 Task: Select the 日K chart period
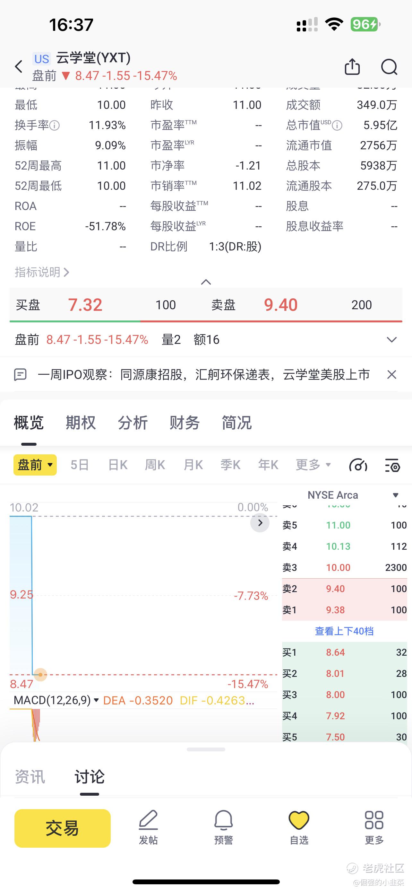pyautogui.click(x=118, y=465)
